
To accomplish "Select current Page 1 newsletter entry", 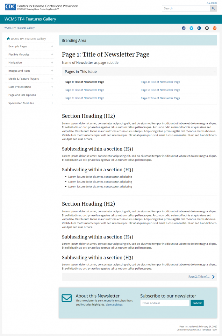I will (x=84, y=82).
